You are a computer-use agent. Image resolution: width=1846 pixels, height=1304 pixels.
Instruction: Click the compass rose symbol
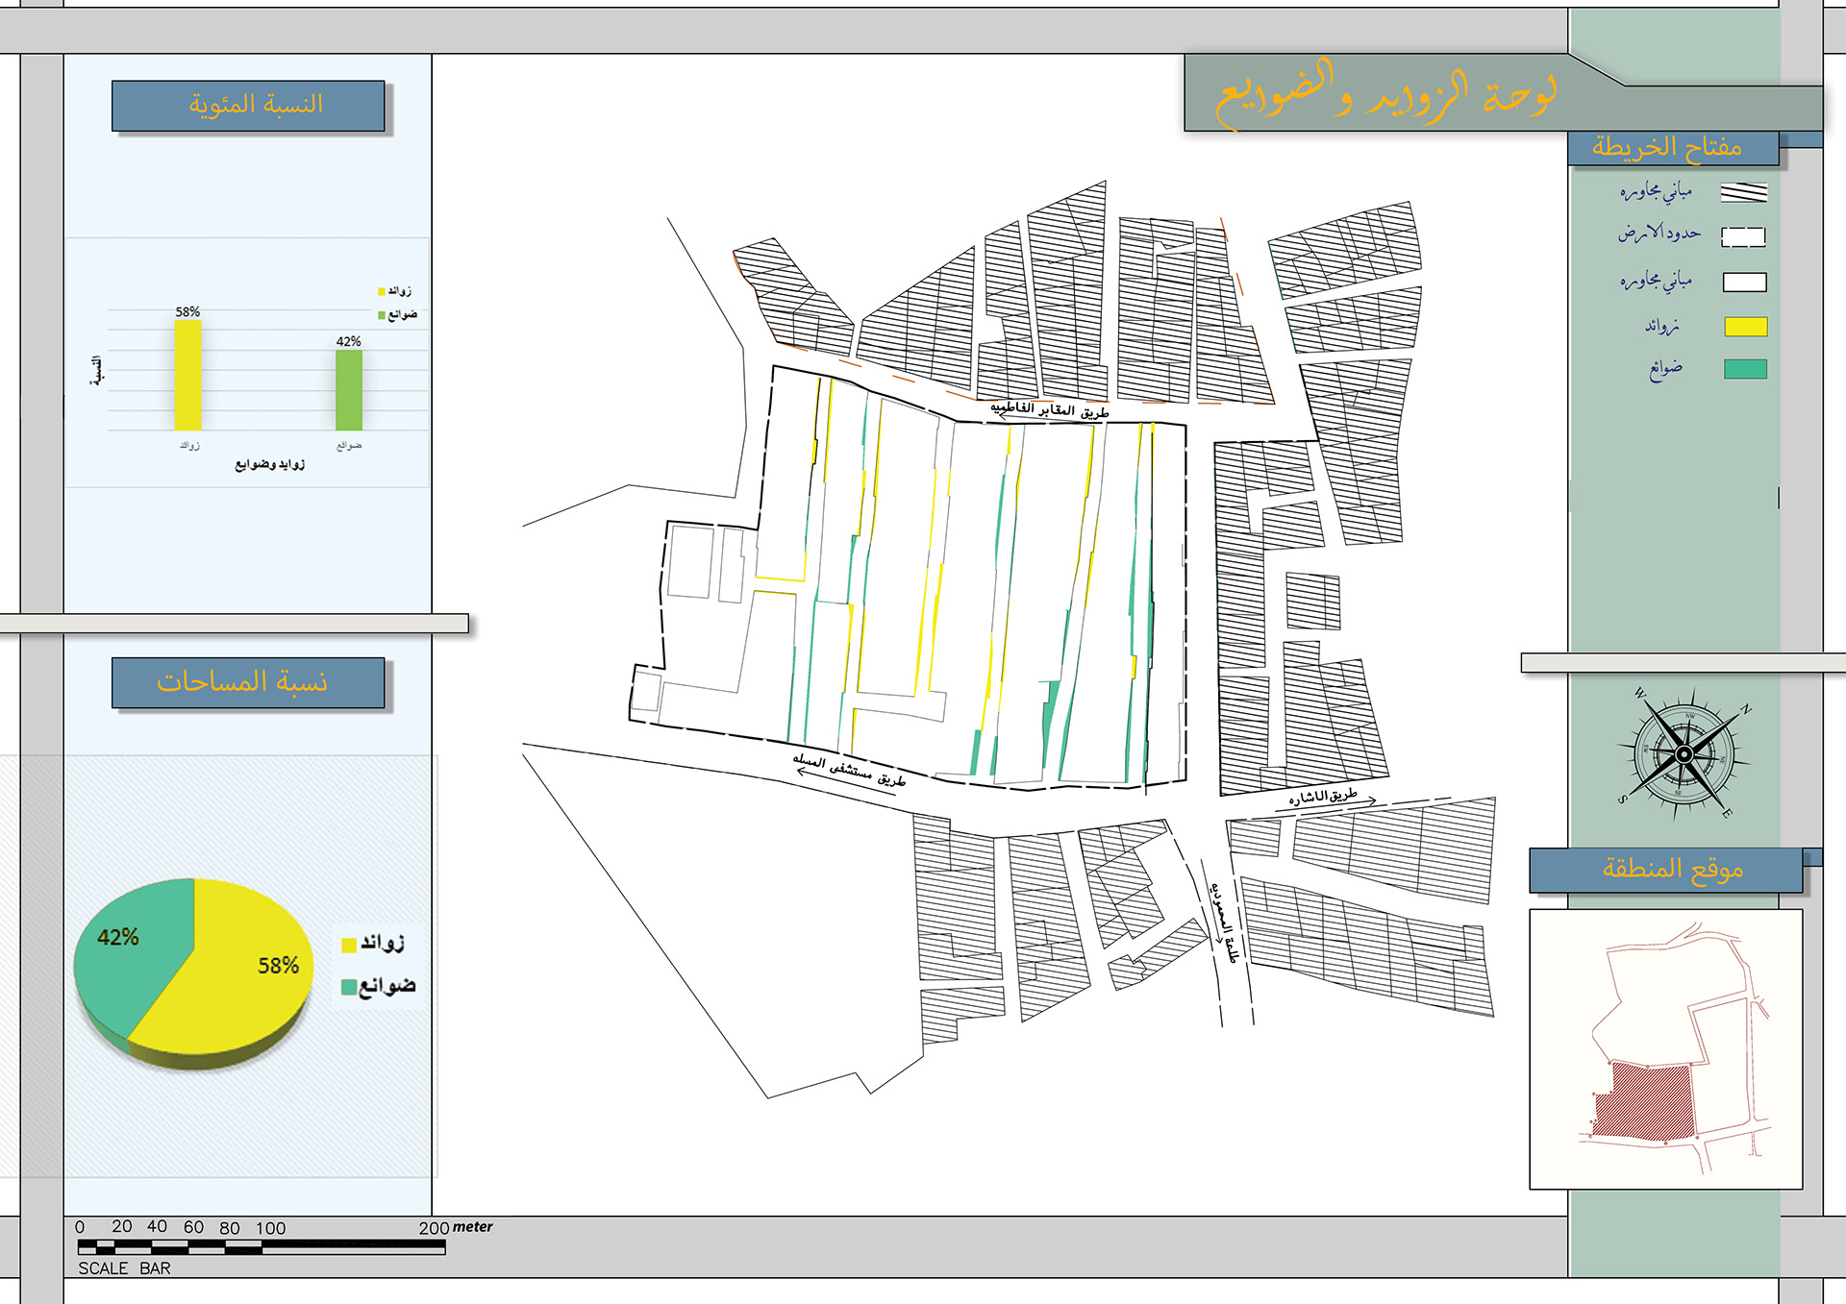pyautogui.click(x=1684, y=754)
